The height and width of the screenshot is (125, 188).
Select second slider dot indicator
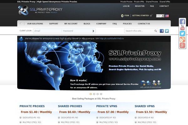click(94, 94)
